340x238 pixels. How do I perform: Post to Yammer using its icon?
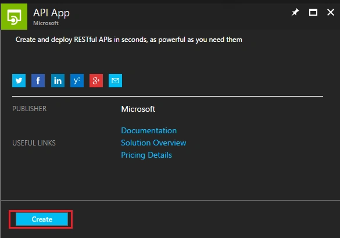coord(77,80)
